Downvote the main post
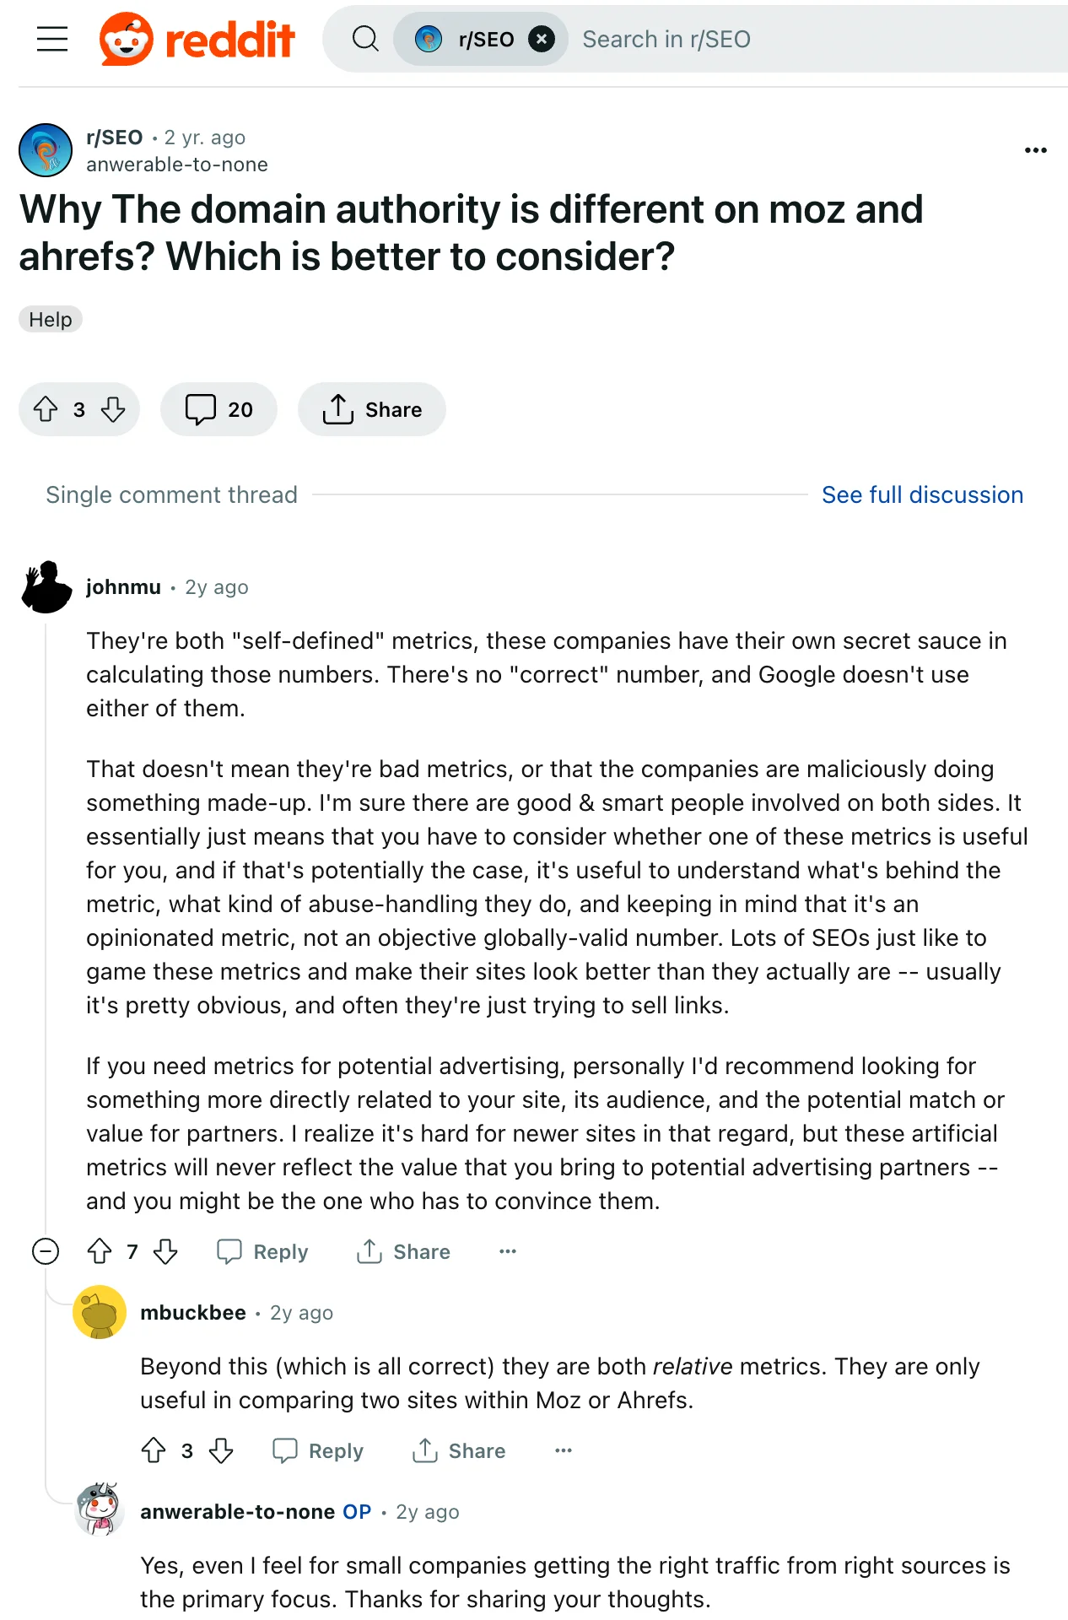The width and height of the screenshot is (1068, 1620). point(112,409)
